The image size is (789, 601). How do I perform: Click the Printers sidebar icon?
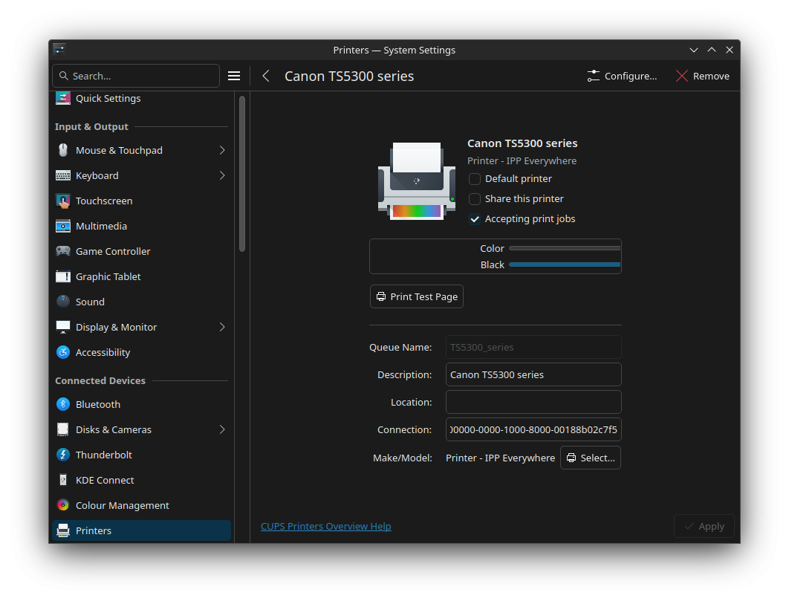pyautogui.click(x=63, y=530)
